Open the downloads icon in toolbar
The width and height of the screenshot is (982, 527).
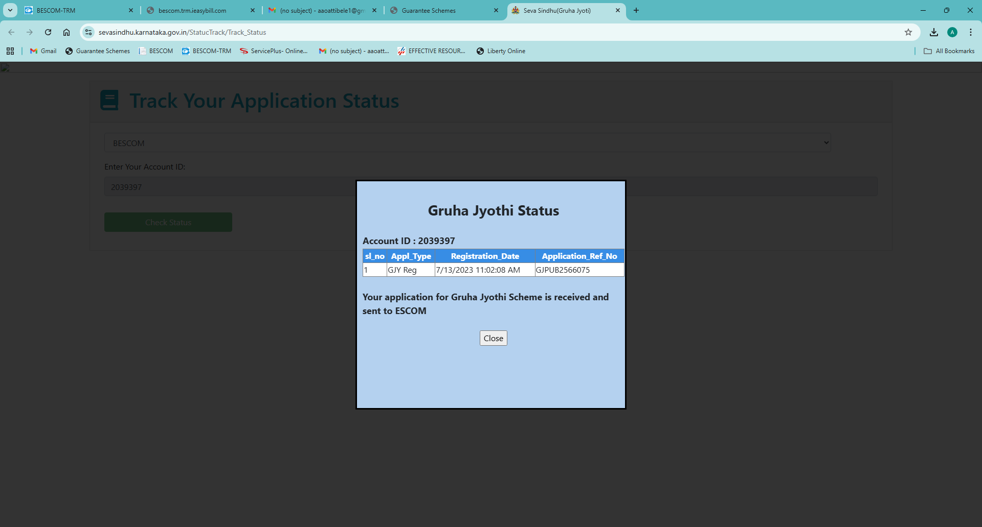pyautogui.click(x=933, y=32)
